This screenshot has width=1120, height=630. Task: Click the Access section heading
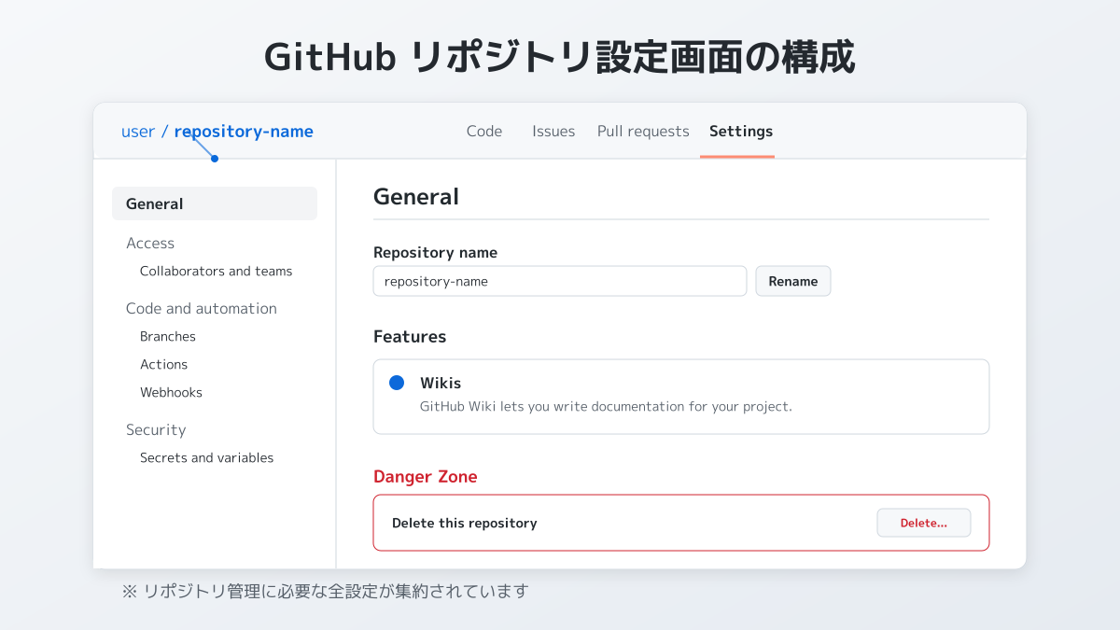[x=150, y=243]
